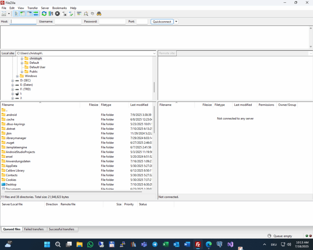Open the Edit menu

(12, 8)
